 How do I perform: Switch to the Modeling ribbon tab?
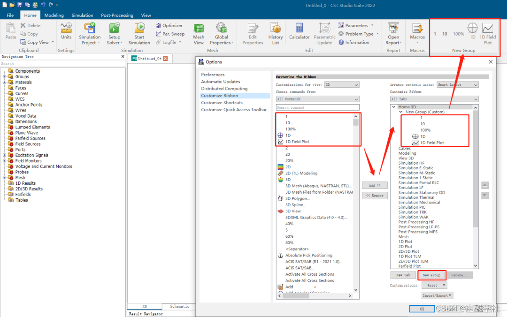coord(54,15)
